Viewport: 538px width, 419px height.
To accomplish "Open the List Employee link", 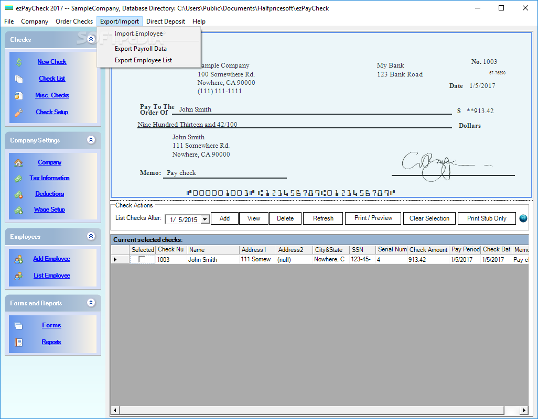I will pos(52,276).
